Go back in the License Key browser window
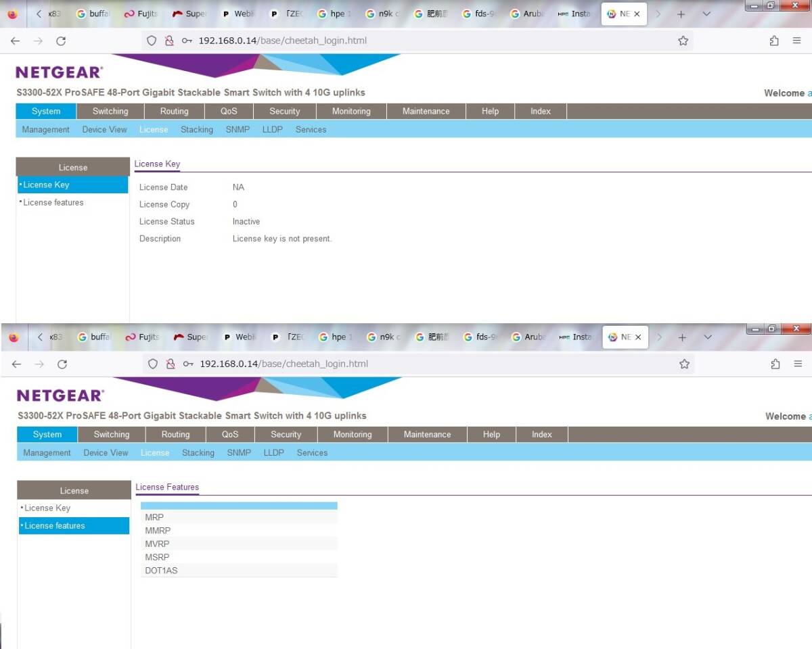812x649 pixels. tap(15, 41)
